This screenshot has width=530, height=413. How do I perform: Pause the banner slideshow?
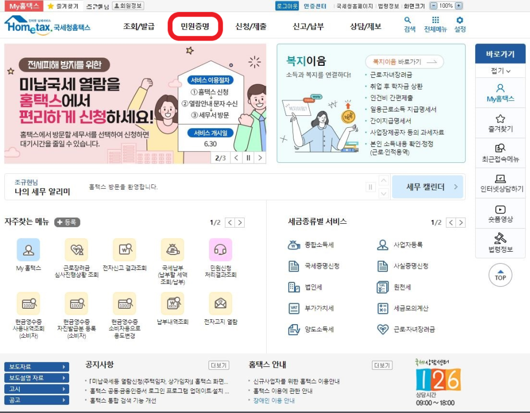(x=248, y=157)
